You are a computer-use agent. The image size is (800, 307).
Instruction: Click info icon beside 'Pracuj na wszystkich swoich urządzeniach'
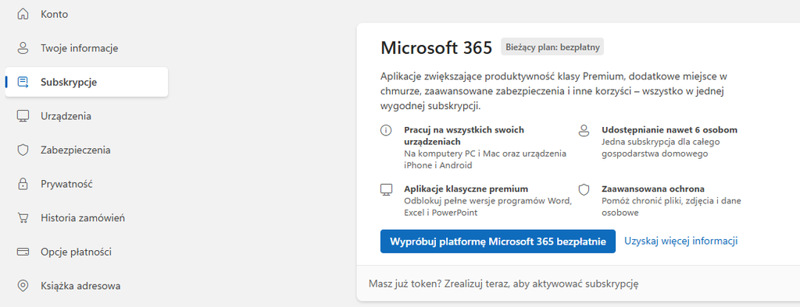[x=386, y=130]
